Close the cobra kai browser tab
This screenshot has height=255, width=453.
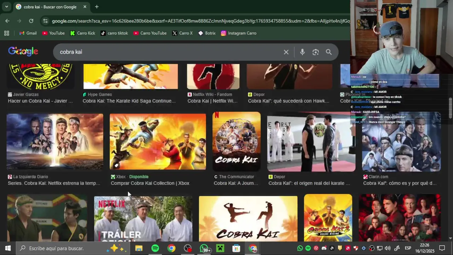click(x=85, y=7)
